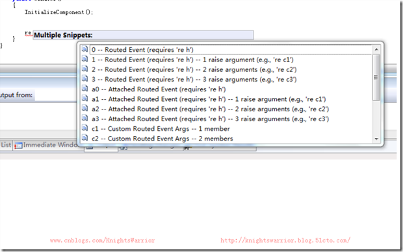Click the snippet icon beside 'a3 -- Attached Routed Event'
Viewport: 403px width, 252px height.
point(84,118)
